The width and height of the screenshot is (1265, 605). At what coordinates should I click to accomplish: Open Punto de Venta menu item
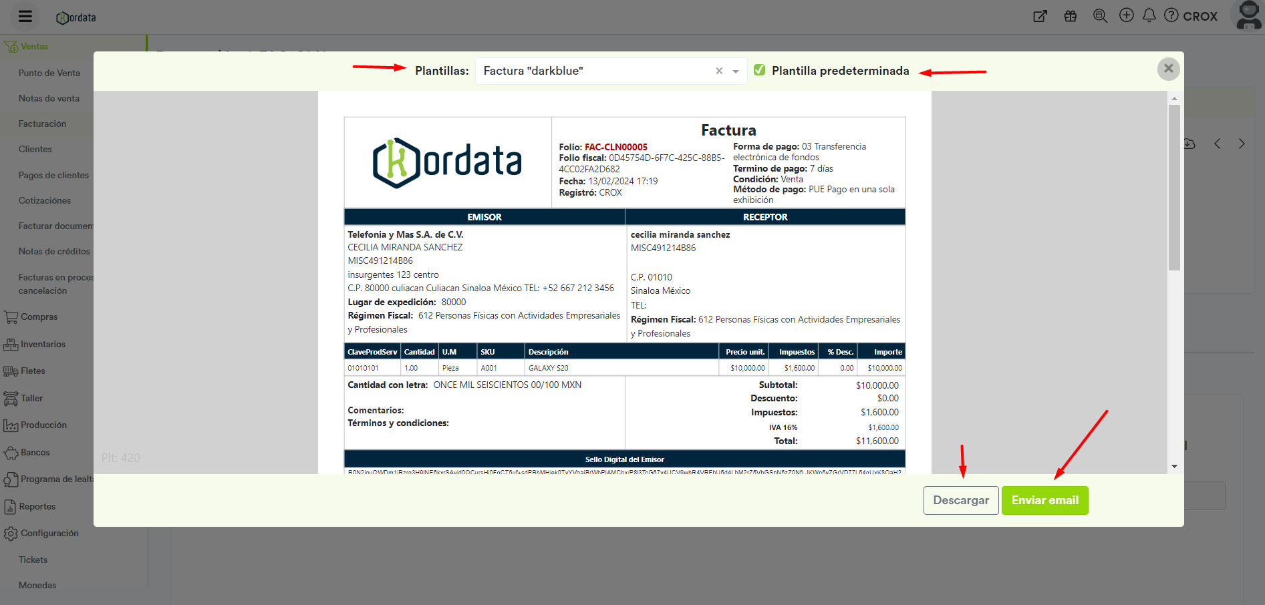[x=49, y=73]
